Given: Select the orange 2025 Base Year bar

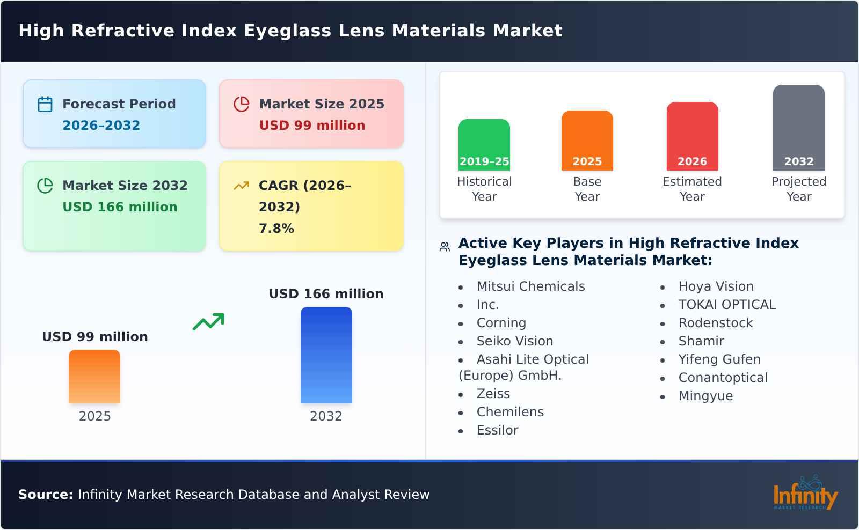Looking at the screenshot, I should point(587,139).
